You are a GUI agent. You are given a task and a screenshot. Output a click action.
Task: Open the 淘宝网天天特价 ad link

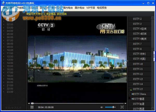46,14
